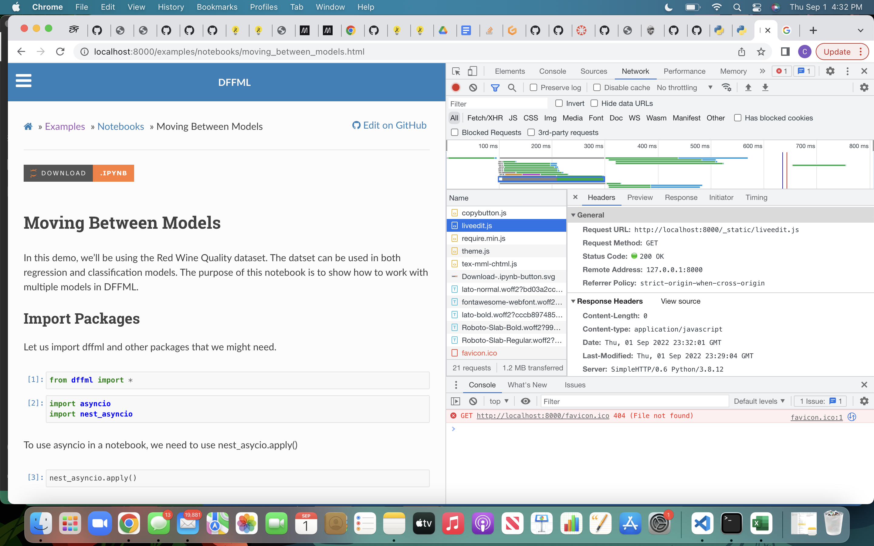Switch to the Timing tab
The image size is (874, 546).
[x=756, y=197]
